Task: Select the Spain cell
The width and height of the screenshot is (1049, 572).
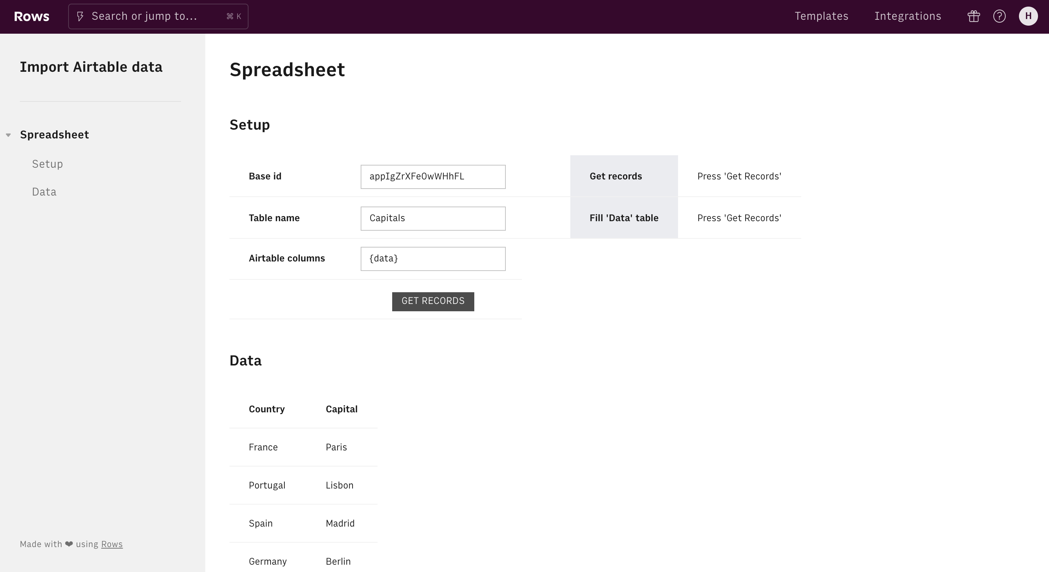Action: [261, 524]
